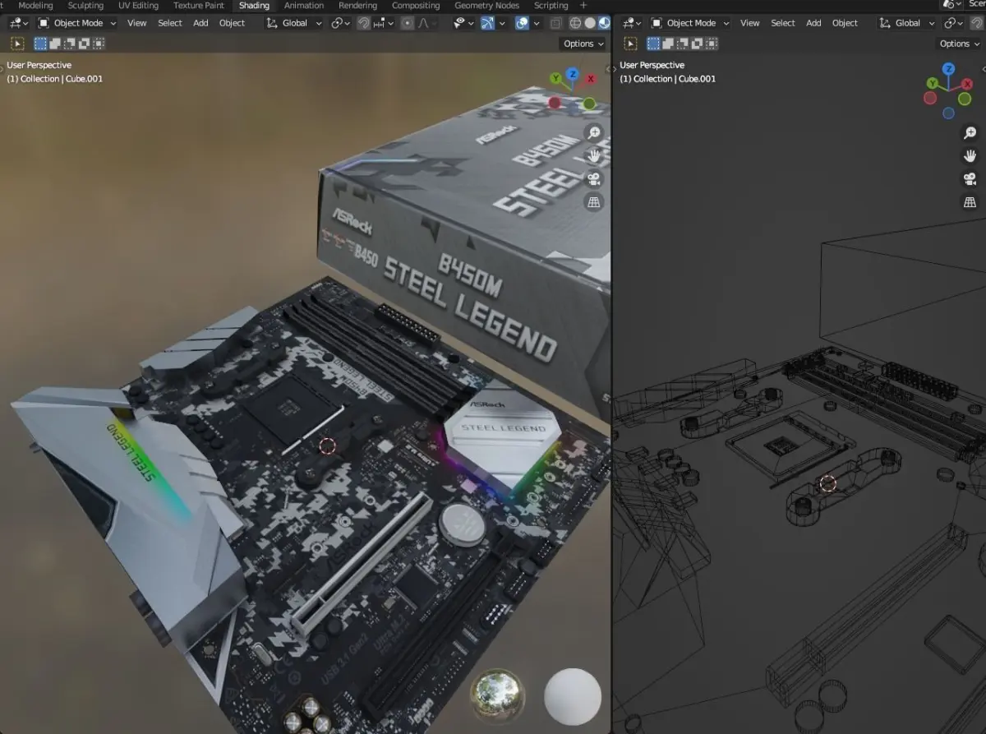Toggle overlays in left viewport
986x734 pixels.
523,23
